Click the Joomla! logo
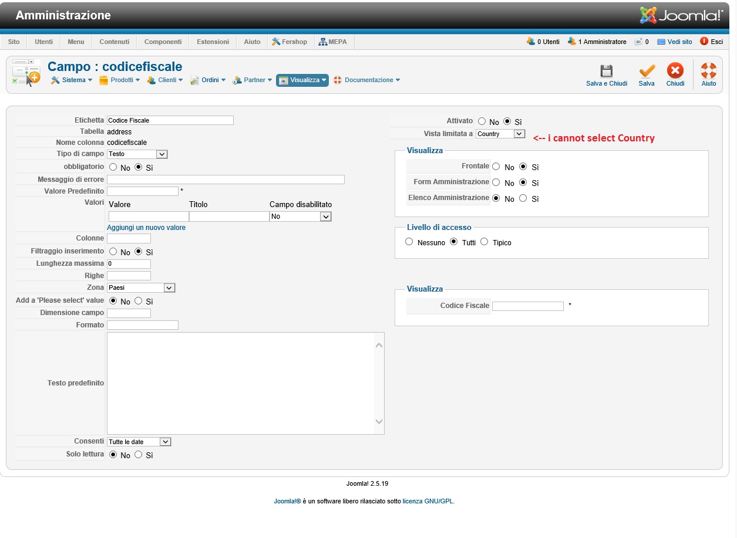The height and width of the screenshot is (538, 737). click(x=681, y=15)
